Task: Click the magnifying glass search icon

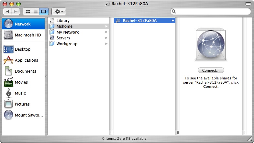Action: click(174, 11)
